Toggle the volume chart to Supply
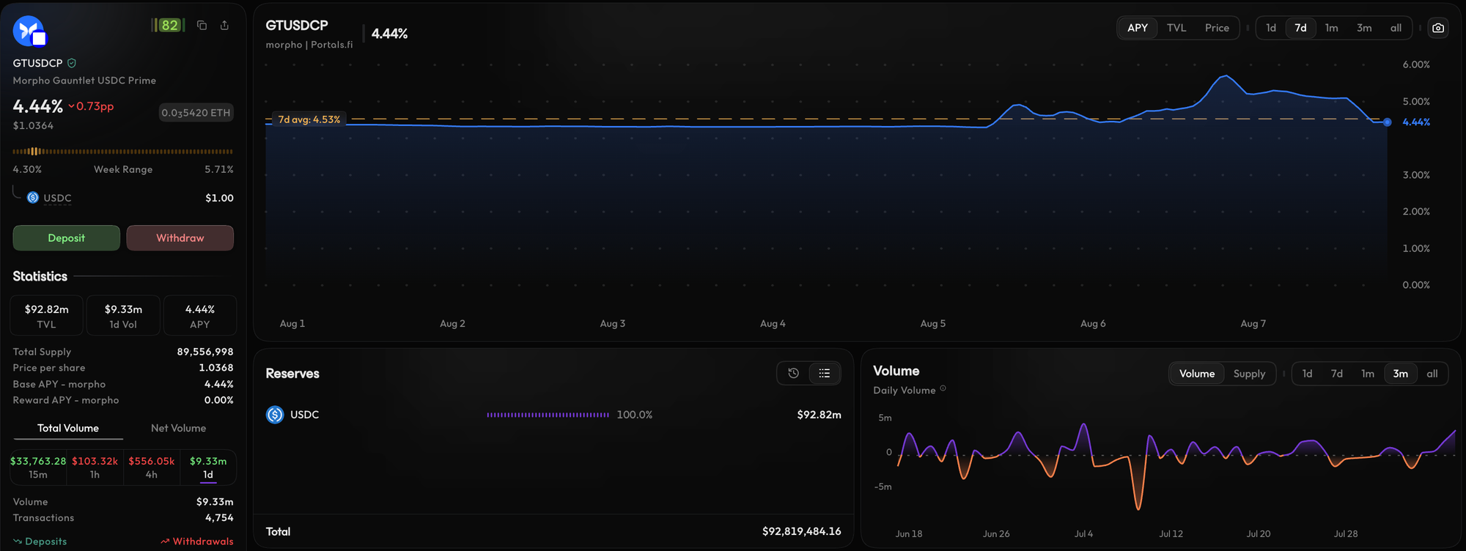The height and width of the screenshot is (551, 1466). tap(1249, 374)
